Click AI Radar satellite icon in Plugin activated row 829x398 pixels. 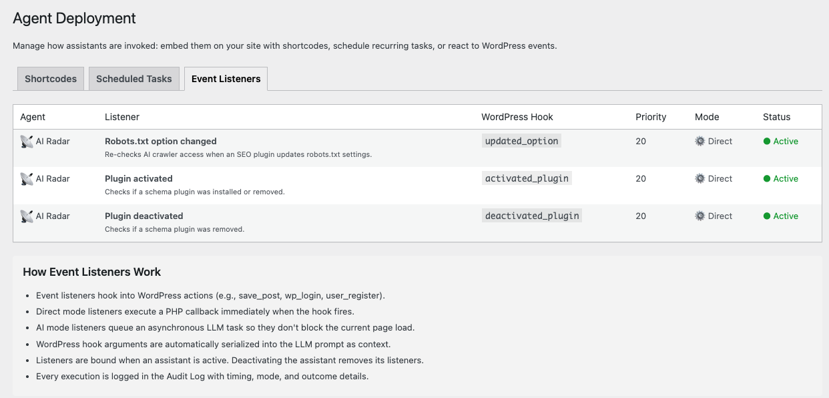pyautogui.click(x=27, y=179)
